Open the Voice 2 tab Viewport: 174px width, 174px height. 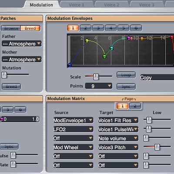pos(112,5)
